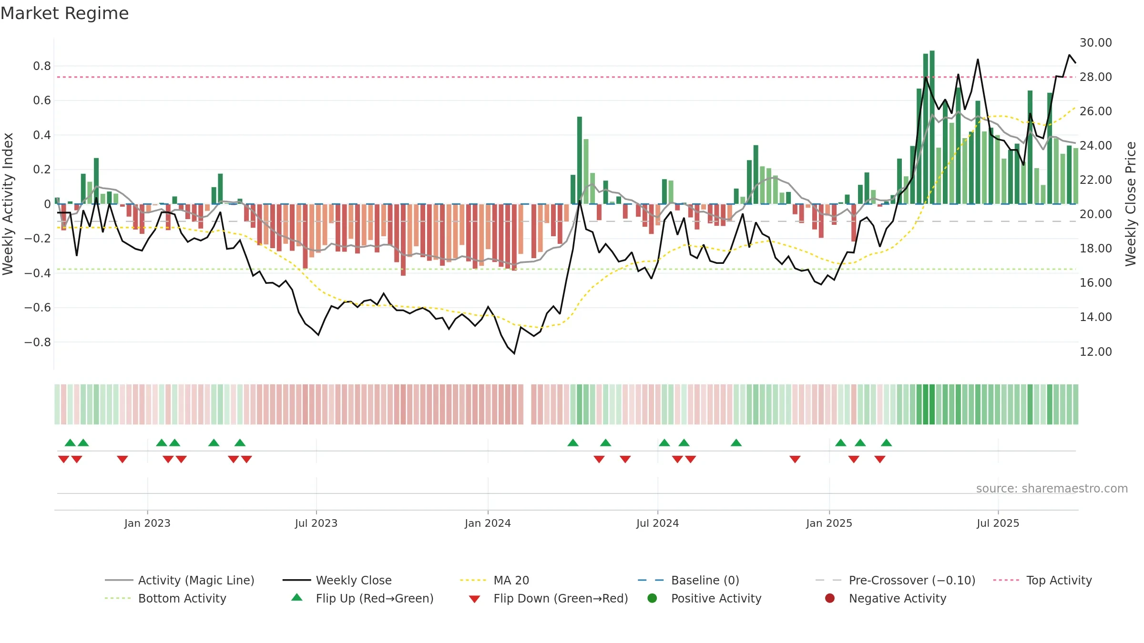Click the Jan 2023 axis label
Viewport: 1144px width, 643px height.
147,523
